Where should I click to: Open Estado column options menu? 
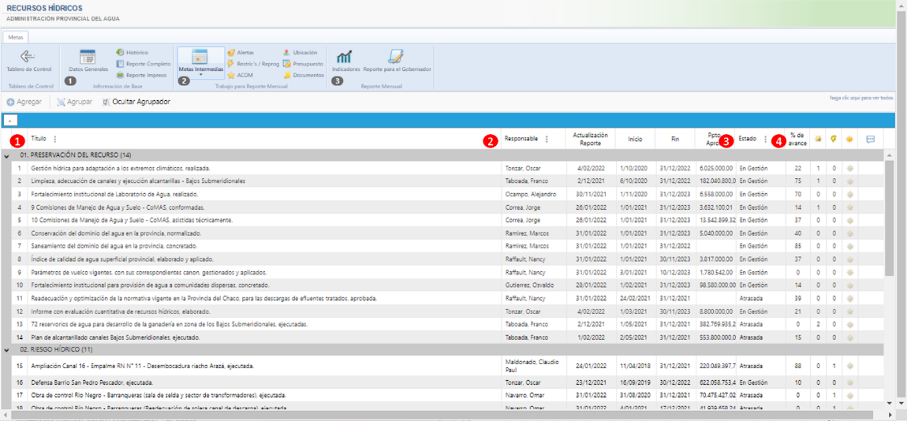(x=765, y=139)
